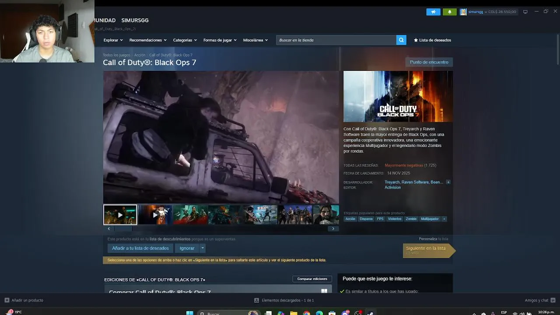
Task: Show more tags with the plus button
Action: tap(444, 219)
